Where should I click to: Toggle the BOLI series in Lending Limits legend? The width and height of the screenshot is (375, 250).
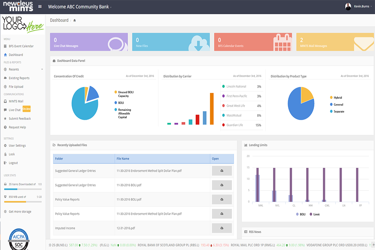coord(299,214)
